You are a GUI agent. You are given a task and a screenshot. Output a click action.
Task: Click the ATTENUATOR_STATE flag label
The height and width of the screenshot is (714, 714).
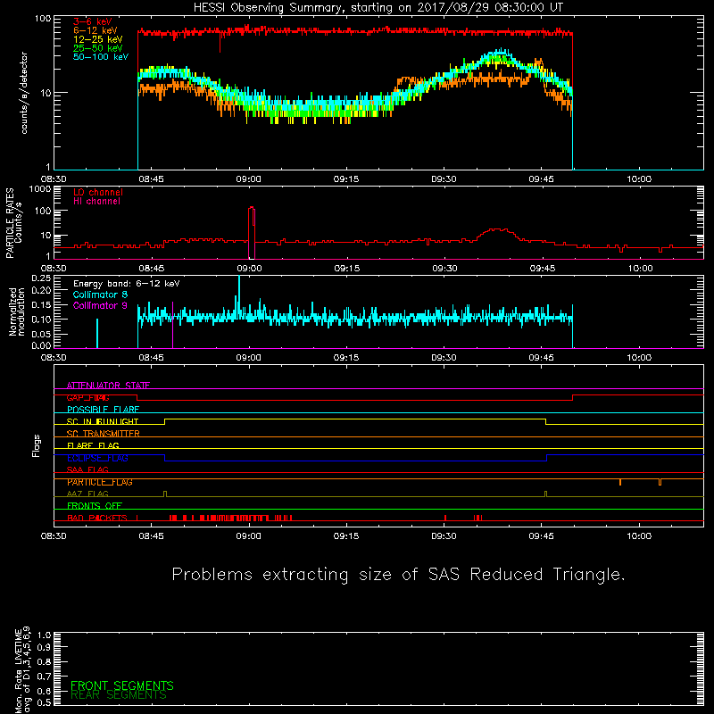click(108, 386)
